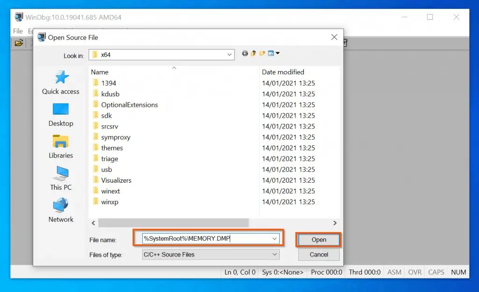Go to Desktop in the places sidebar
Screen dimensions: 479x292
click(61, 114)
